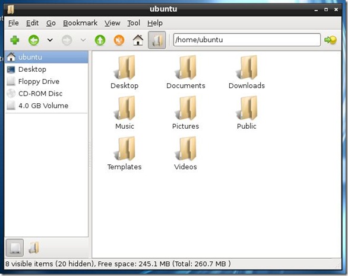Go up to the parent folder
Screen dimensions: 348x276
100,40
